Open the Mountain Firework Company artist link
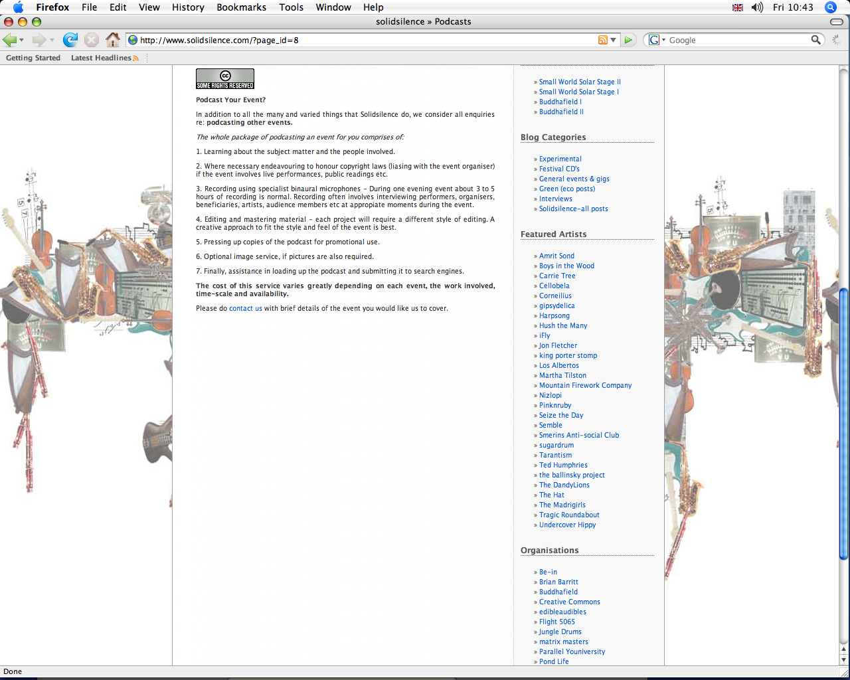 pyautogui.click(x=585, y=385)
